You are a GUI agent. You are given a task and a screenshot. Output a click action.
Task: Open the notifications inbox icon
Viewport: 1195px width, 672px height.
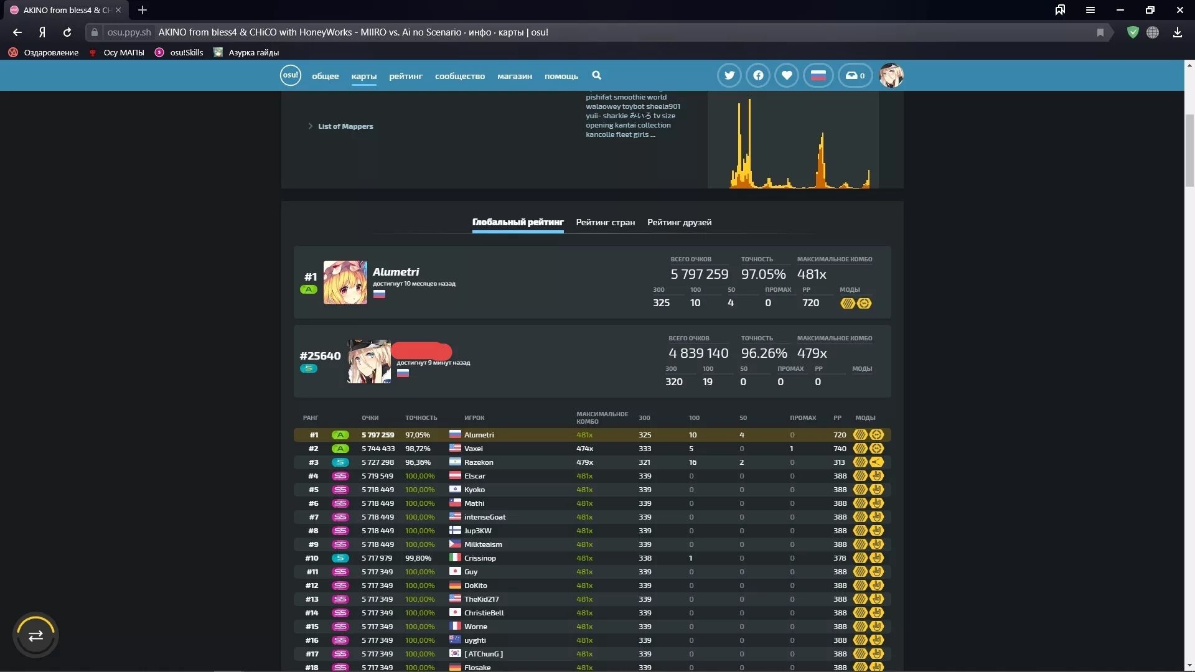tap(855, 75)
